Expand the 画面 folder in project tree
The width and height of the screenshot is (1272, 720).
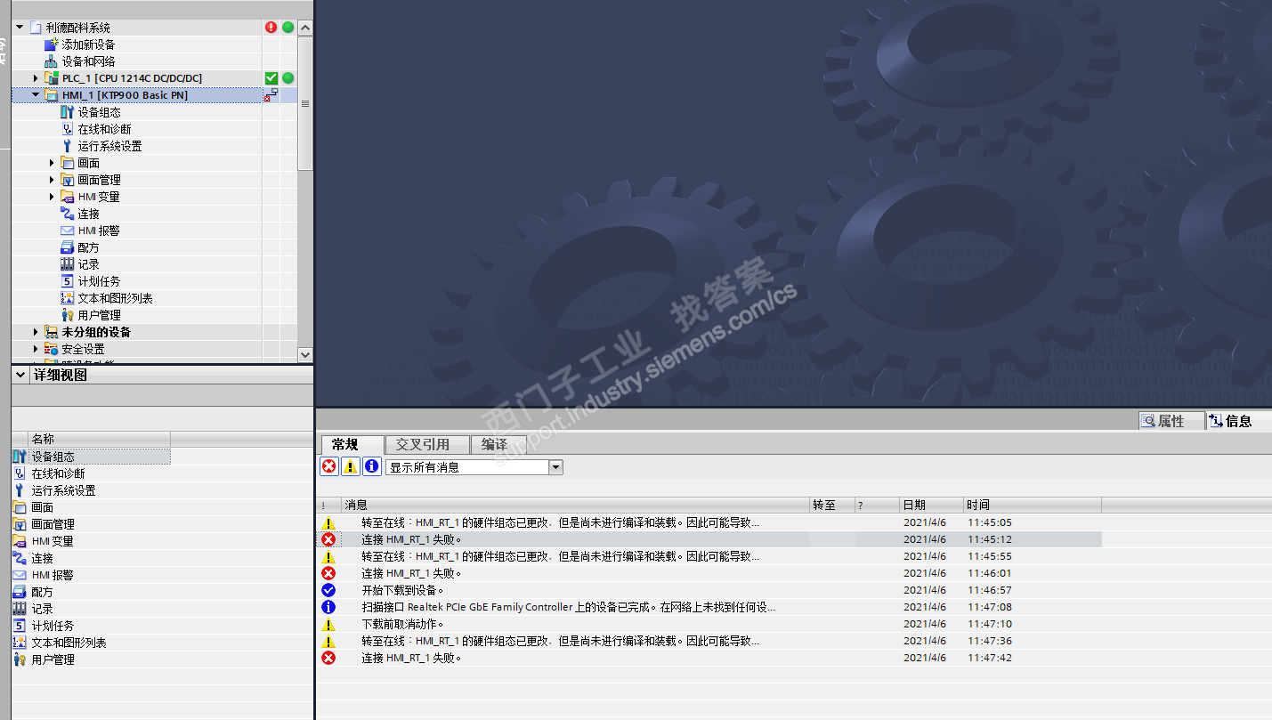(52, 163)
